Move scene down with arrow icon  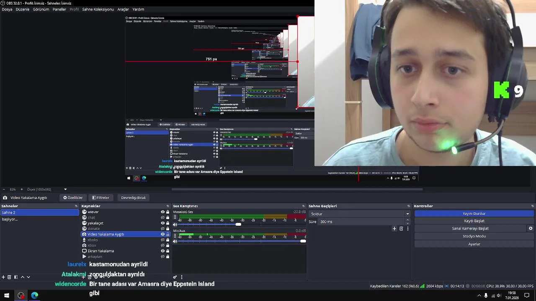coord(28,277)
